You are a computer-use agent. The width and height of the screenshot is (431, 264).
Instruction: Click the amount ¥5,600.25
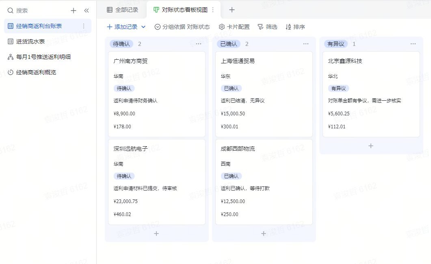point(339,114)
